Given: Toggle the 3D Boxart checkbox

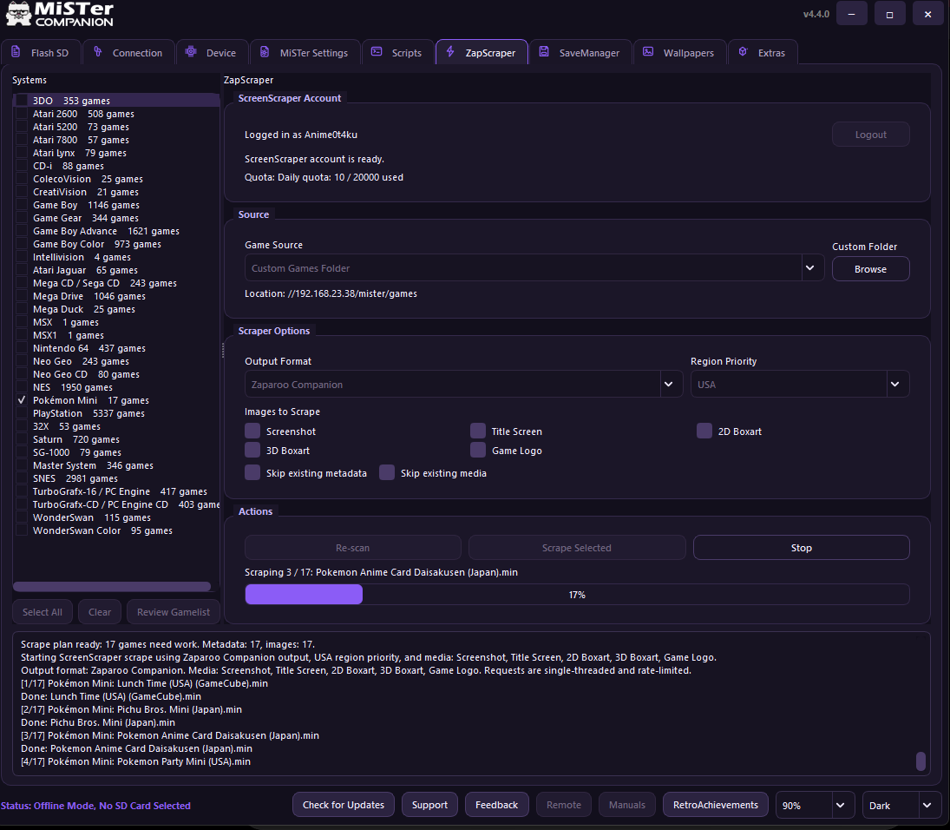Looking at the screenshot, I should [252, 450].
